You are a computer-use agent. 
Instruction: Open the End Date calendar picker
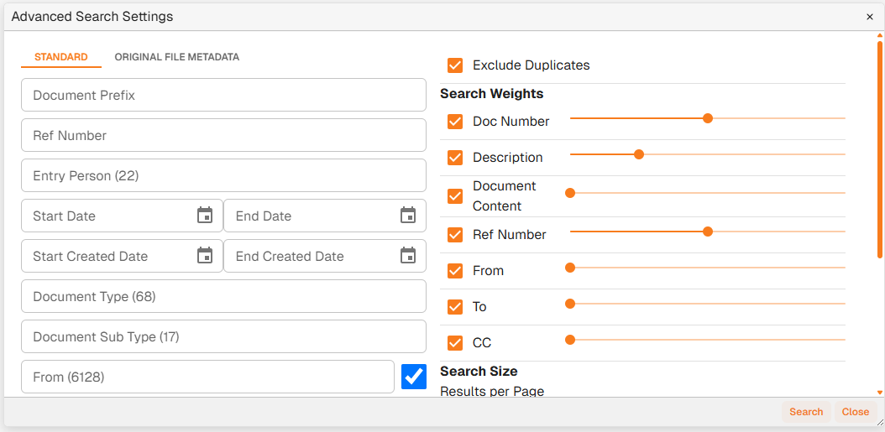(x=408, y=216)
